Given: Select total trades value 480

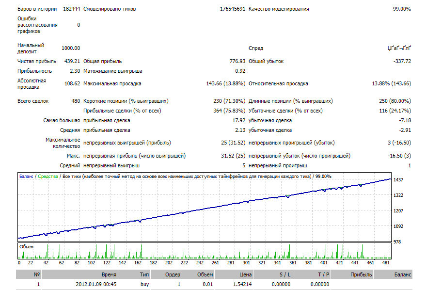Looking at the screenshot, I should coord(76,101).
